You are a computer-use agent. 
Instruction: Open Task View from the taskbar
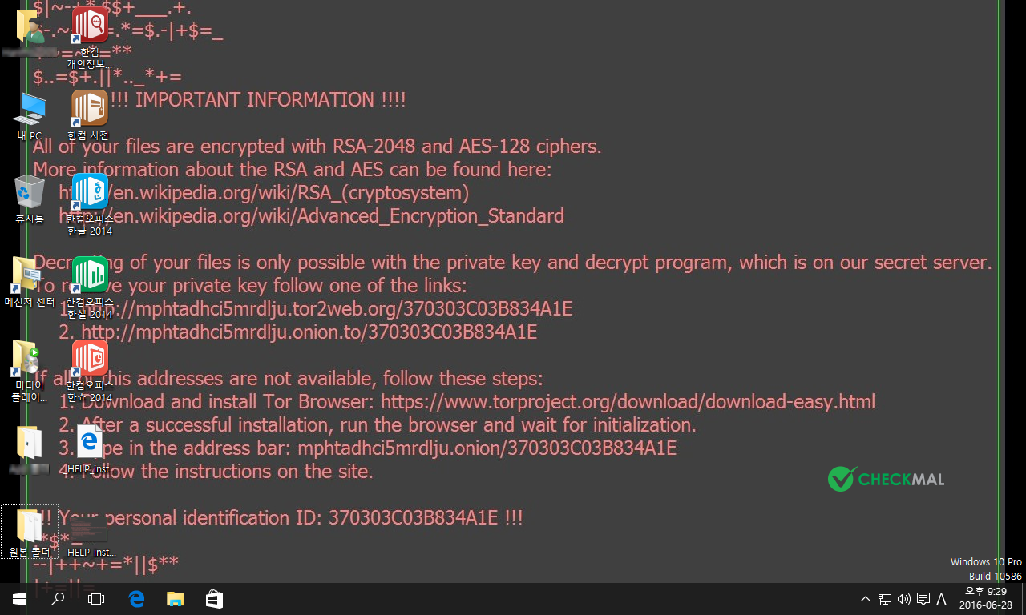(96, 599)
